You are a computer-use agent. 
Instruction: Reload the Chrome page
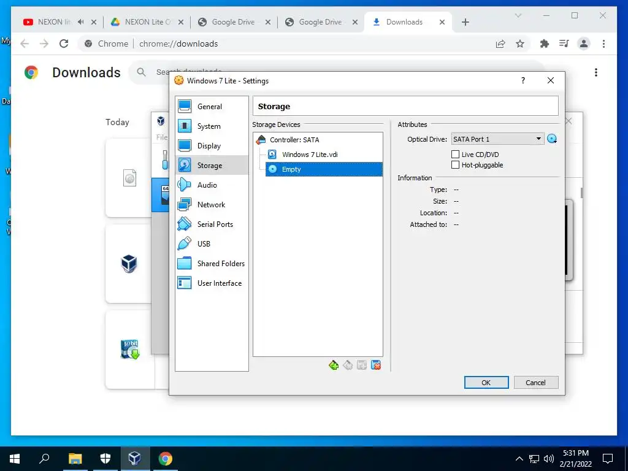pyautogui.click(x=64, y=44)
